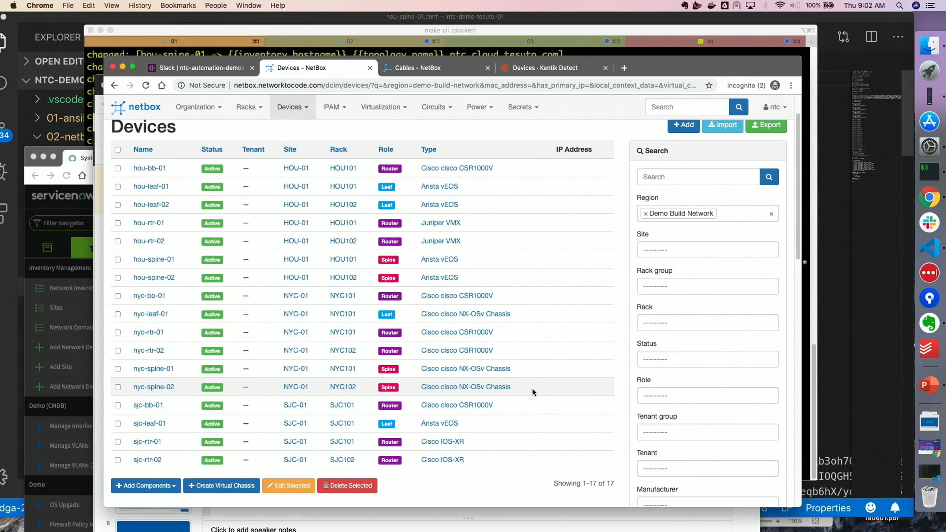
Task: Open the History menu in the menu bar
Action: tap(140, 6)
